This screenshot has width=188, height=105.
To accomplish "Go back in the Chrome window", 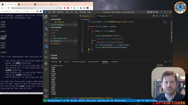I will pos(2,8).
